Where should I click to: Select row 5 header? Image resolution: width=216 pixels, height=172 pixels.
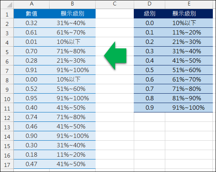[x=7, y=51]
